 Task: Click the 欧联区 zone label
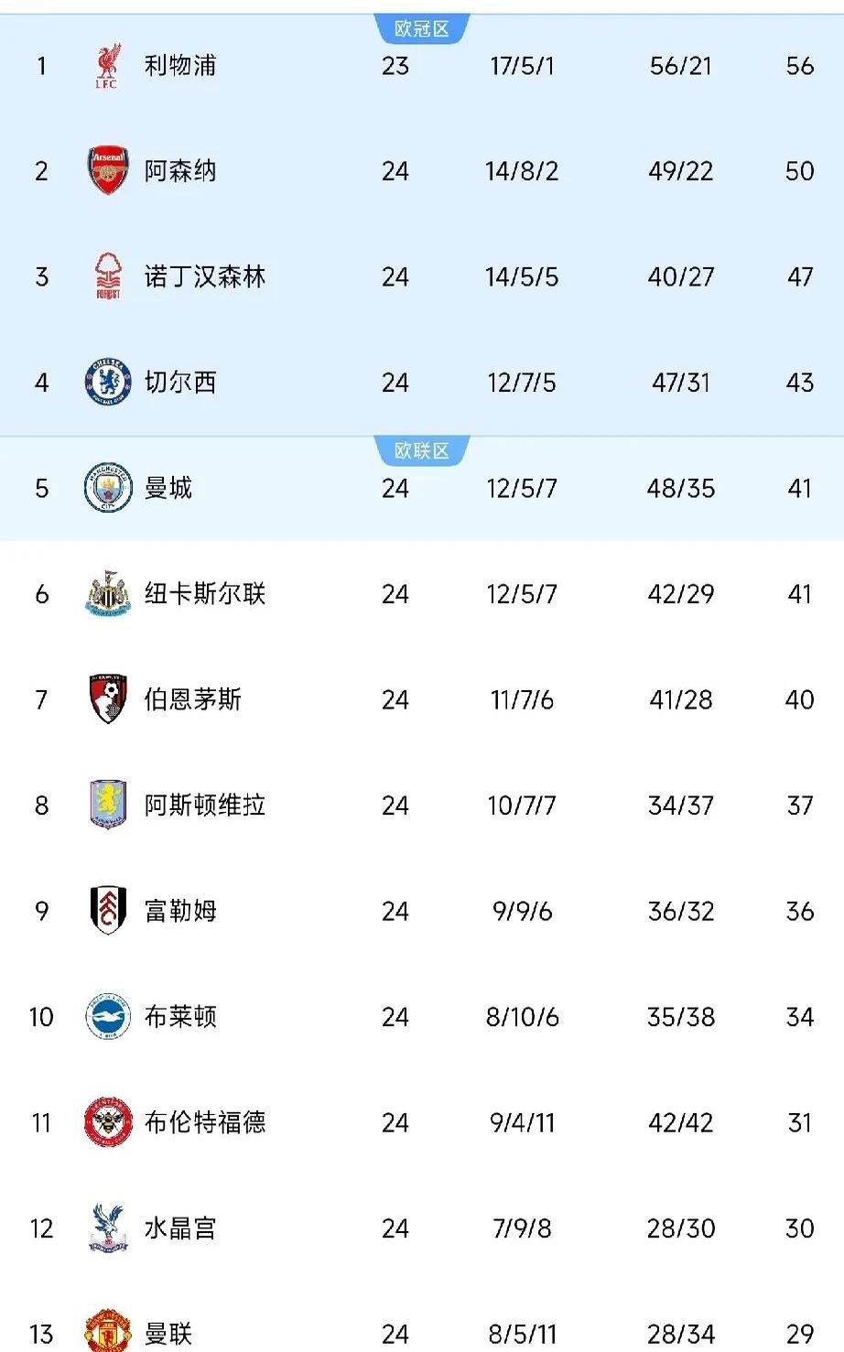[x=422, y=451]
